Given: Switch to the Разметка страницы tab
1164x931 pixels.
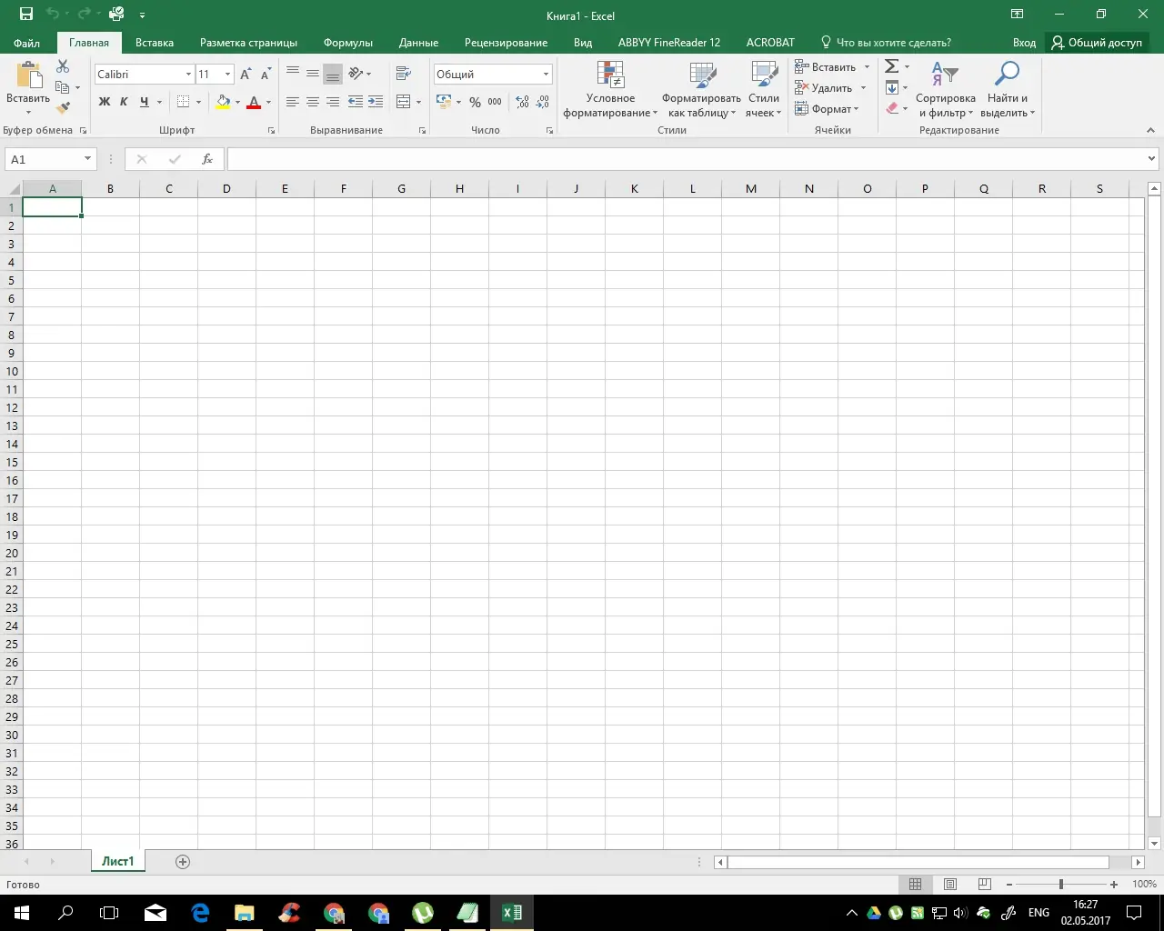Looking at the screenshot, I should tap(248, 43).
